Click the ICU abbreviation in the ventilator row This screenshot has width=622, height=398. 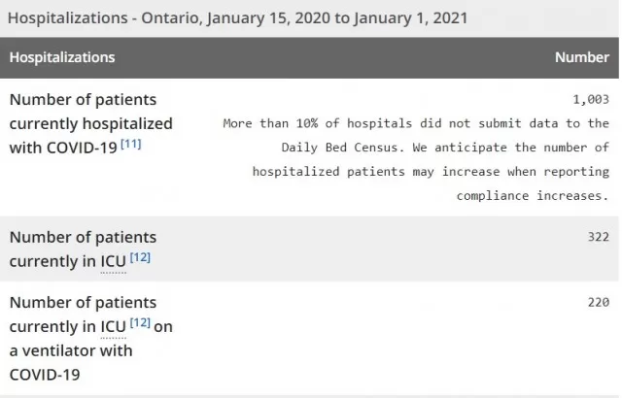click(113, 327)
